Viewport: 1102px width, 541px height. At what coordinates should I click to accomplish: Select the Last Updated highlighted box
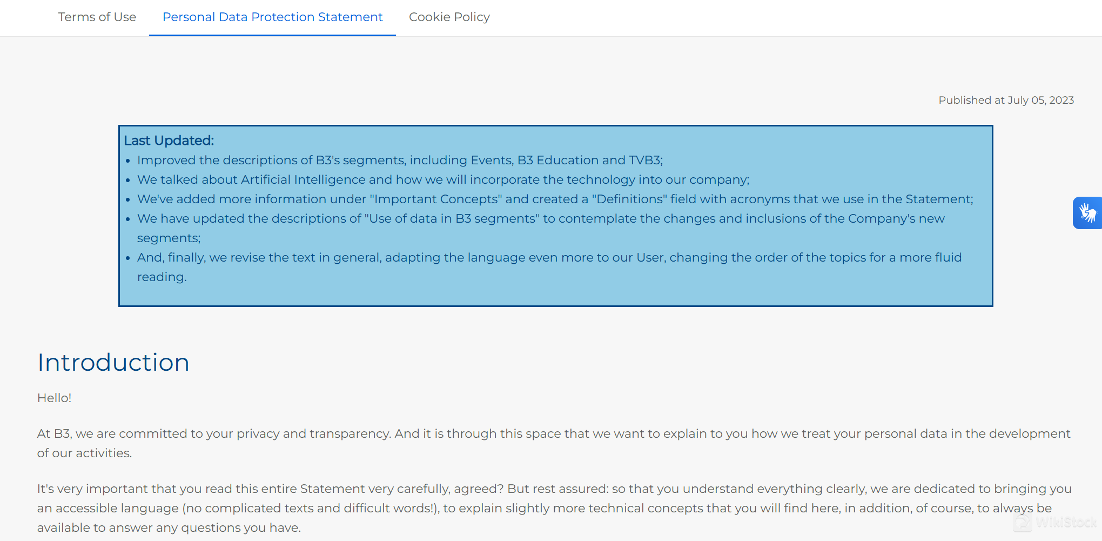[555, 215]
